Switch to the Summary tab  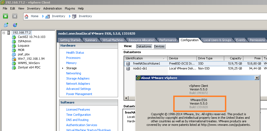pyautogui.click(x=91, y=40)
